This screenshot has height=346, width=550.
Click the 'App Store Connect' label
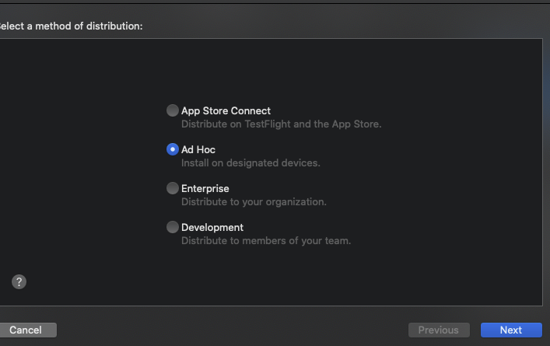click(226, 110)
